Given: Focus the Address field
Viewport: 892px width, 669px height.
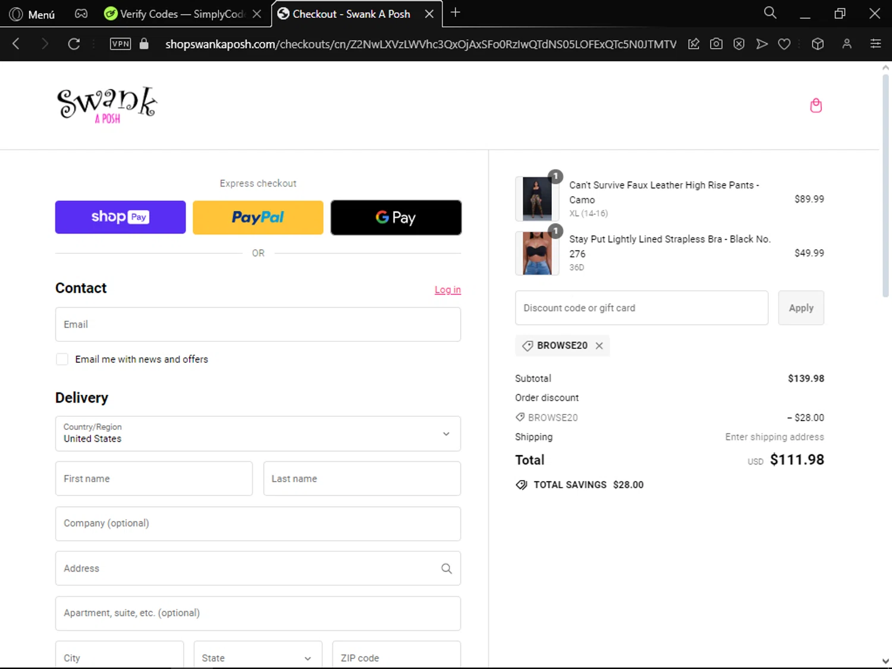Looking at the screenshot, I should [x=258, y=569].
